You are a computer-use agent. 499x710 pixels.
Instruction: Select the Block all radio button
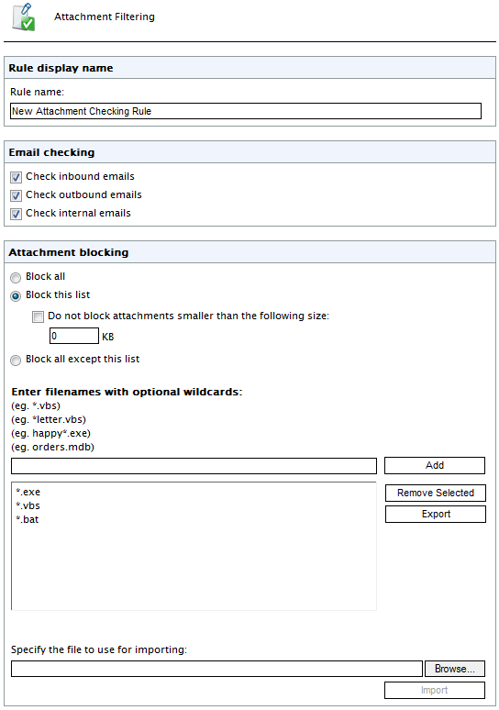point(16,277)
